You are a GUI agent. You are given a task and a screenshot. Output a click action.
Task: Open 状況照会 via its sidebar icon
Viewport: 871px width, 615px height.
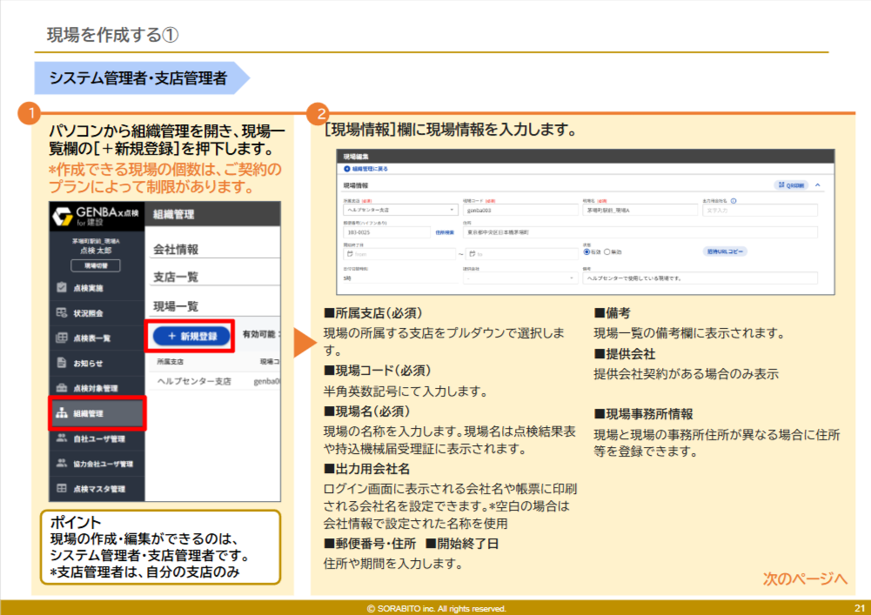(x=62, y=312)
